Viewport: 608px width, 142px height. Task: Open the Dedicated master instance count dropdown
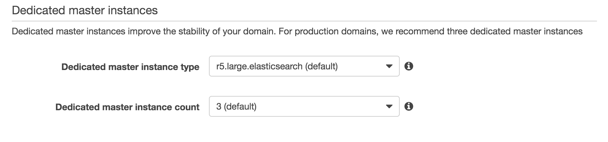[304, 106]
